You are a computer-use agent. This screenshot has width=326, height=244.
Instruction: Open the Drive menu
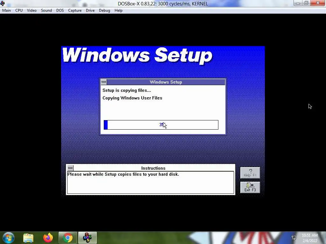[90, 10]
